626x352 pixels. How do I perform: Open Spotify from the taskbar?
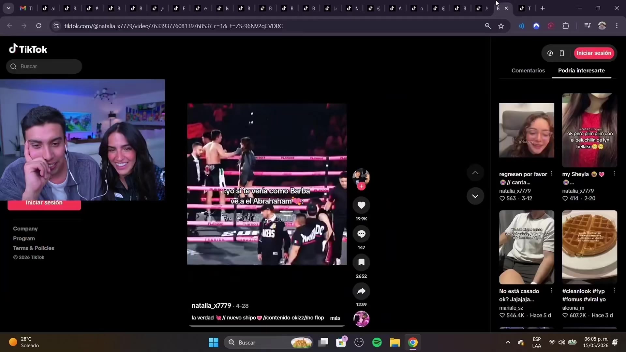377,343
